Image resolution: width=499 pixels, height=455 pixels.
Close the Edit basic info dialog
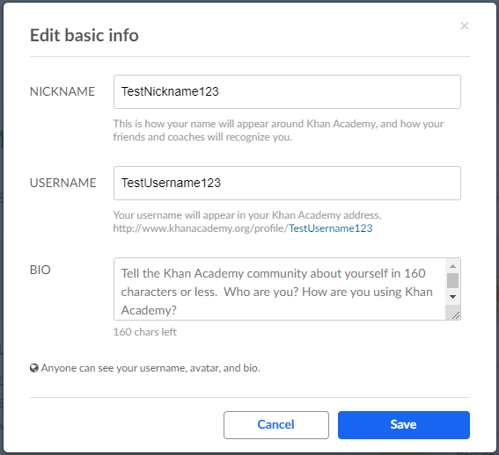click(465, 25)
